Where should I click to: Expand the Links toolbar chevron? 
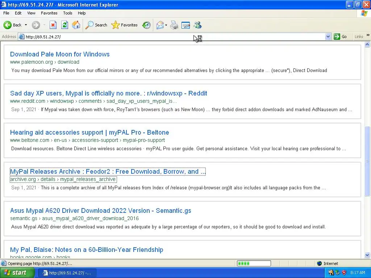pyautogui.click(x=368, y=35)
